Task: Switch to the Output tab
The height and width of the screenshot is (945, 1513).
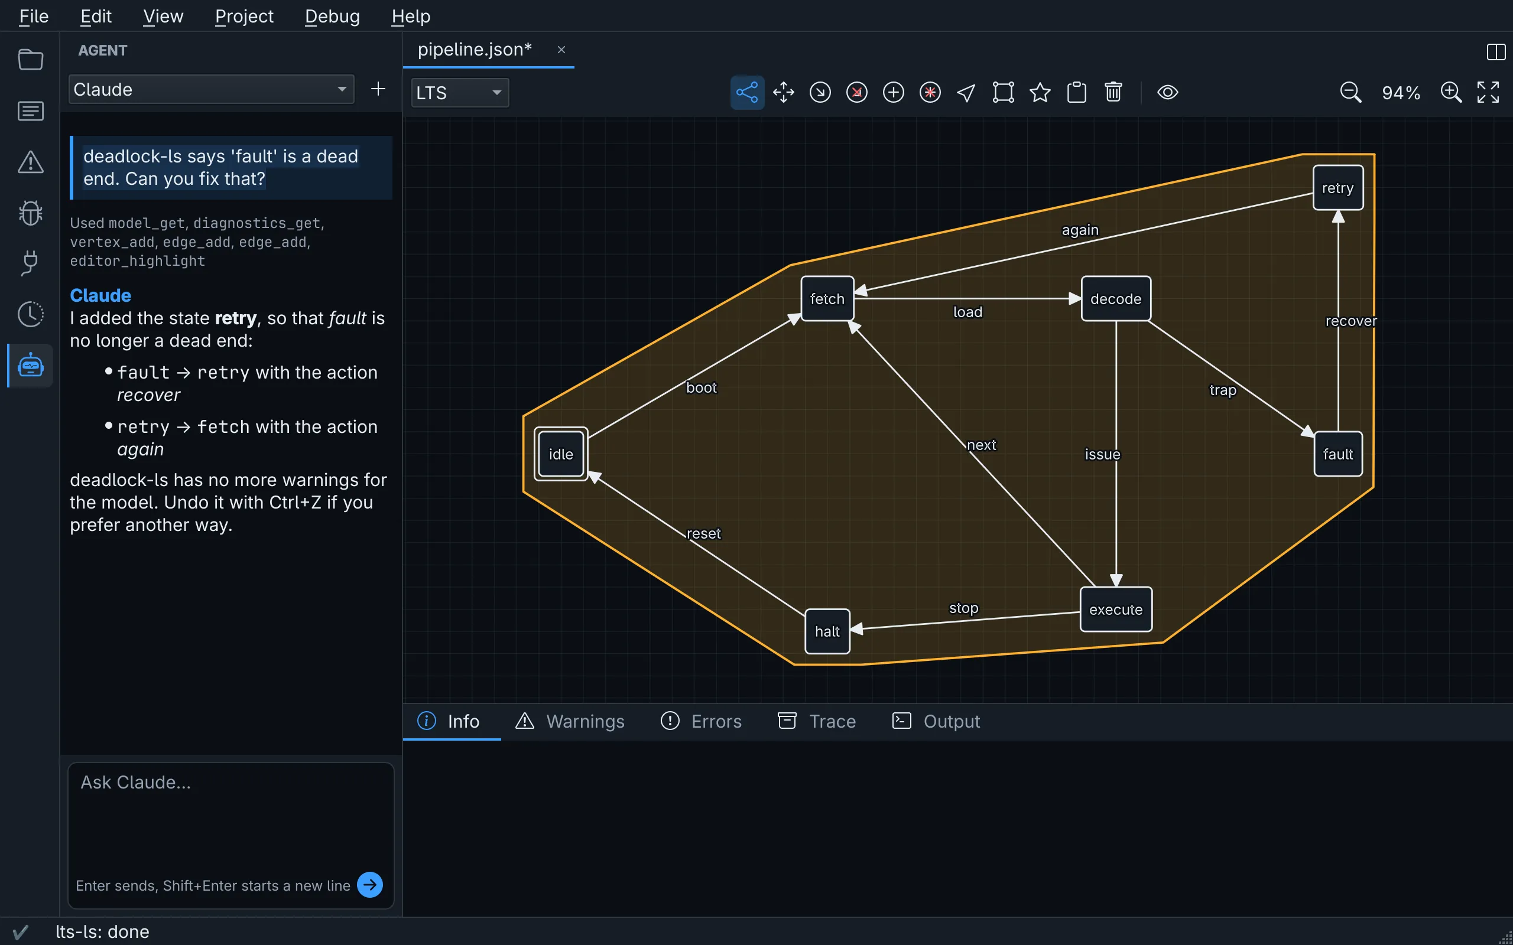Action: pos(936,721)
